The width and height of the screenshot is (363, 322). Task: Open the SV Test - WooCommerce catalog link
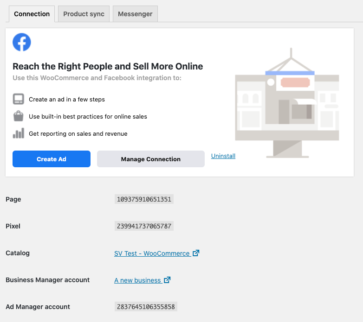pyautogui.click(x=152, y=253)
